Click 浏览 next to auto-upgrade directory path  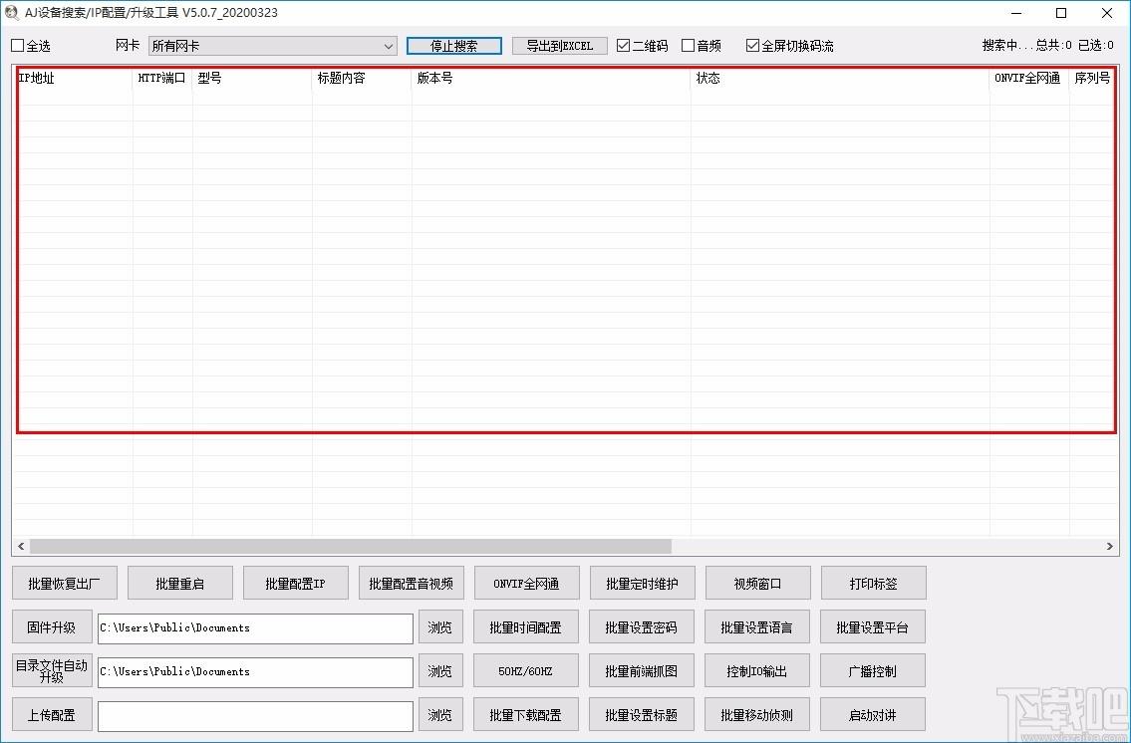tap(440, 671)
